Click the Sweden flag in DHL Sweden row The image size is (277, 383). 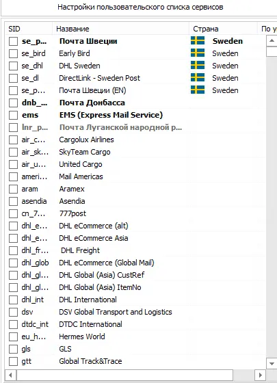pos(198,65)
